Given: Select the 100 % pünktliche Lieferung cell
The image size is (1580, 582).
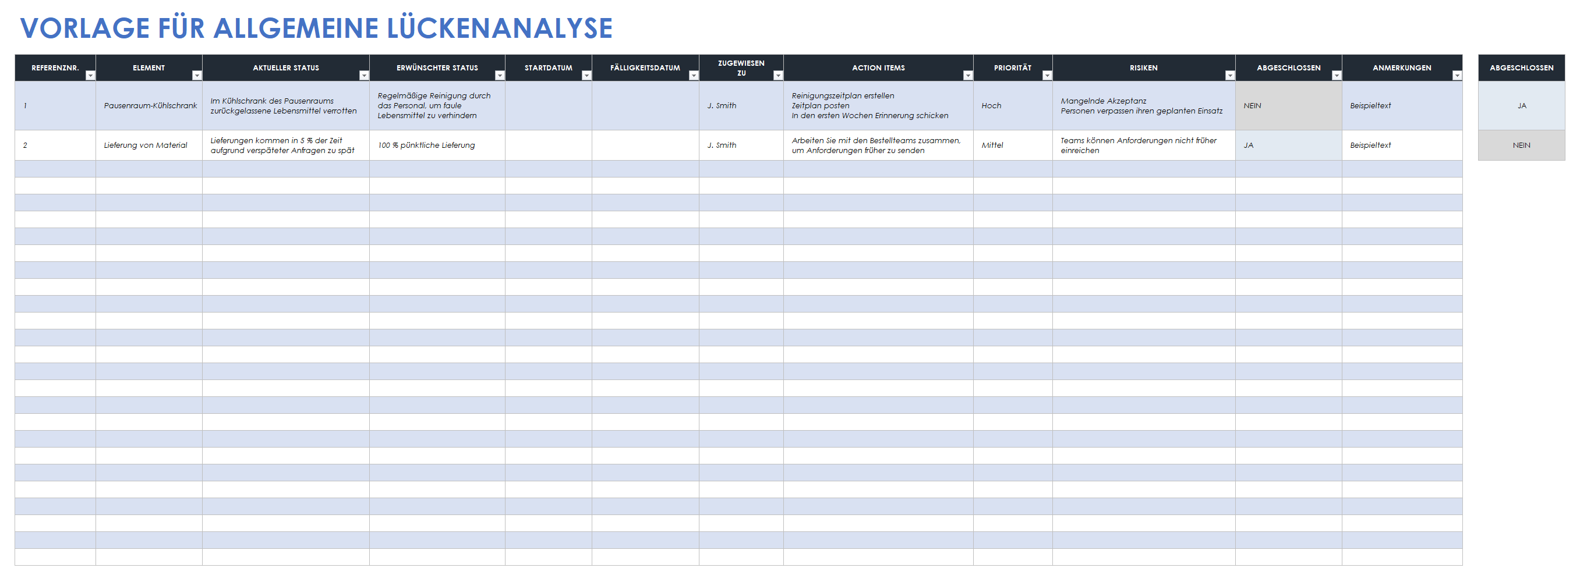Looking at the screenshot, I should [437, 145].
